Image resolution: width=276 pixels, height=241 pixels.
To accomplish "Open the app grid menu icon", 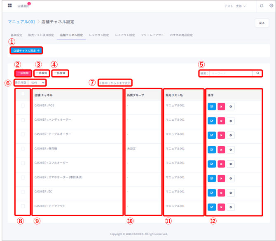I will pyautogui.click(x=10, y=6).
